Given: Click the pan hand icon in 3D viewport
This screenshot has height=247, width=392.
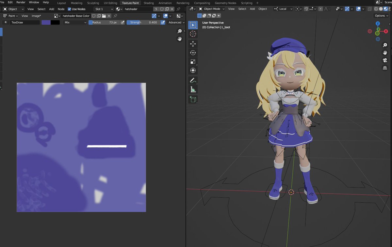Looking at the screenshot, I should tap(385, 53).
